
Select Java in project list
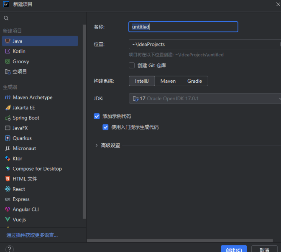(x=40, y=41)
